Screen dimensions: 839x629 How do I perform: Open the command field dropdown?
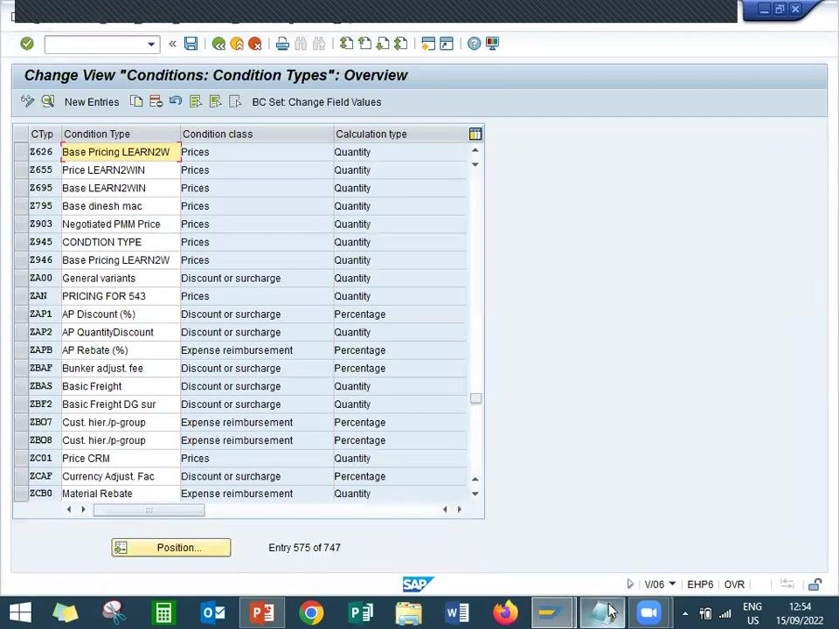tap(151, 44)
